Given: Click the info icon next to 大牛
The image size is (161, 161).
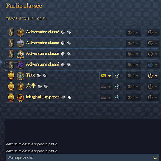Looking at the screenshot, I should pos(117,87).
